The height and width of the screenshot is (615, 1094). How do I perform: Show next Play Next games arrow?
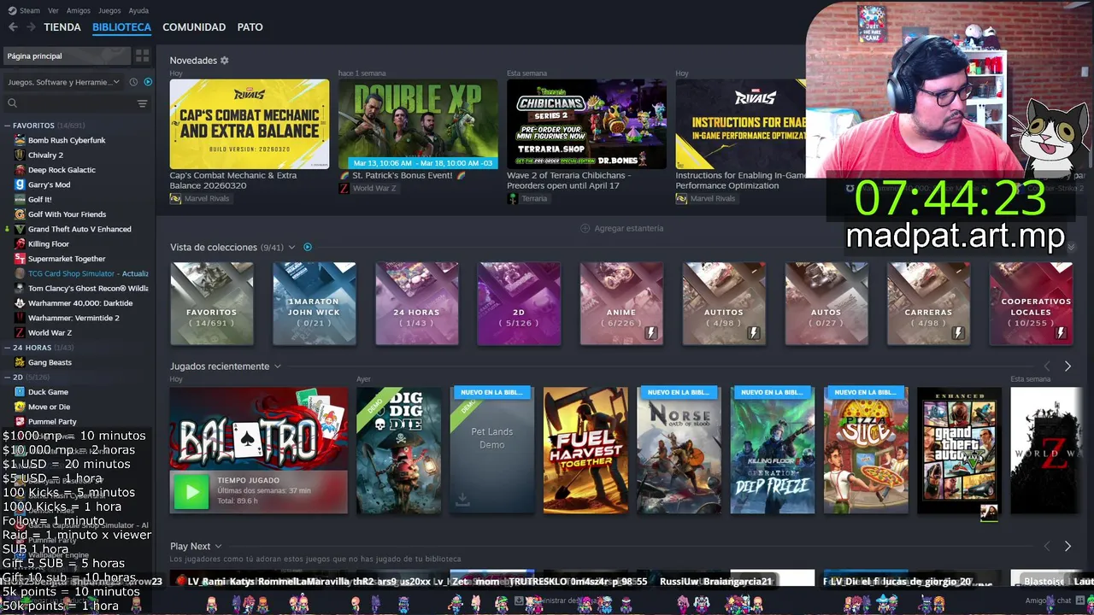[1068, 547]
